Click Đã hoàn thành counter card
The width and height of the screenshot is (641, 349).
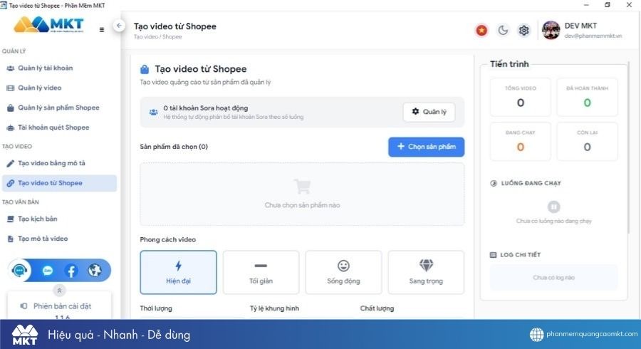[587, 97]
